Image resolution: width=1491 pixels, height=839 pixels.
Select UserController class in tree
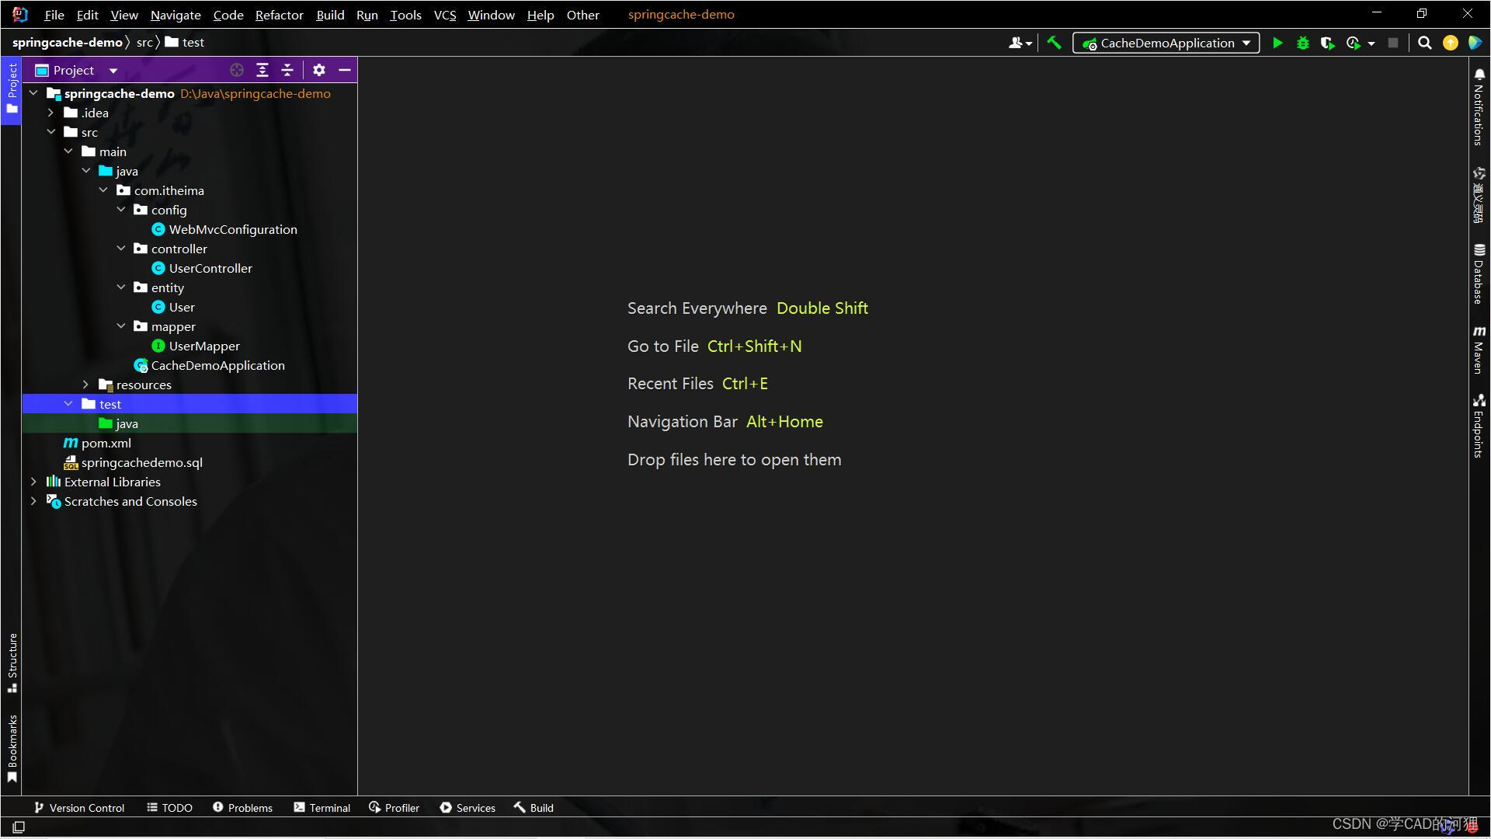click(x=210, y=268)
